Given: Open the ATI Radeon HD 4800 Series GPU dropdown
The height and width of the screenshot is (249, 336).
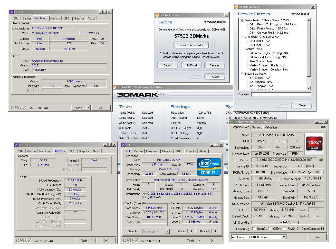Looking at the screenshot, I should pyautogui.click(x=284, y=237).
